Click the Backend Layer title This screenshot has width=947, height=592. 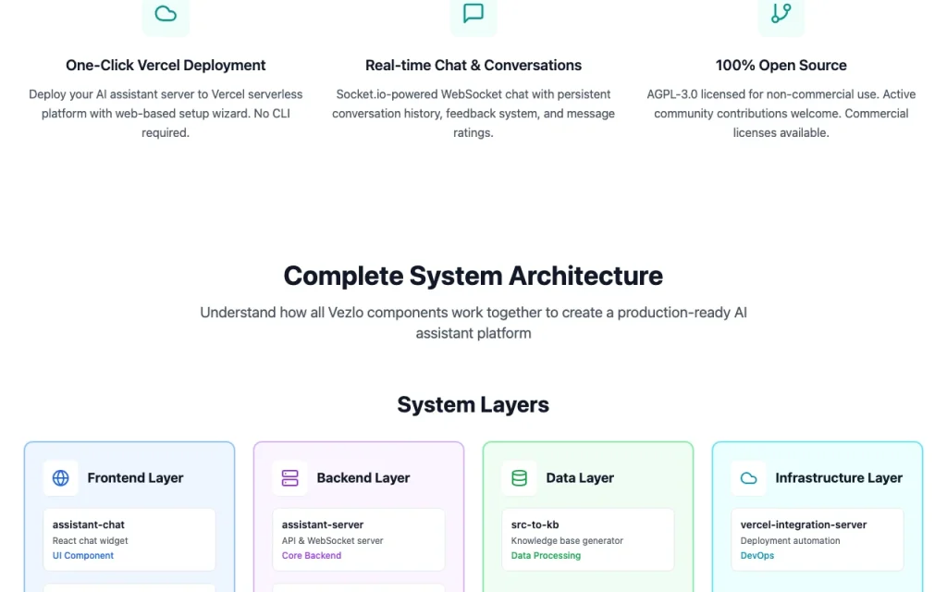pyautogui.click(x=363, y=478)
